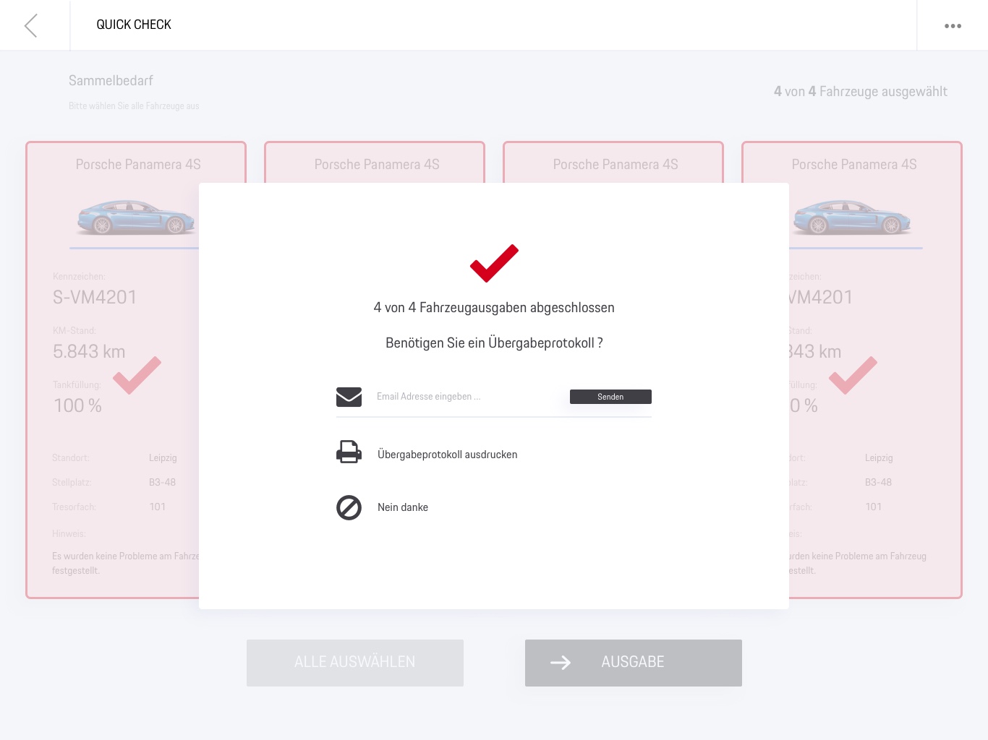Focus the Email Adresse eingeben field
The width and height of the screenshot is (988, 740).
pyautogui.click(x=467, y=397)
